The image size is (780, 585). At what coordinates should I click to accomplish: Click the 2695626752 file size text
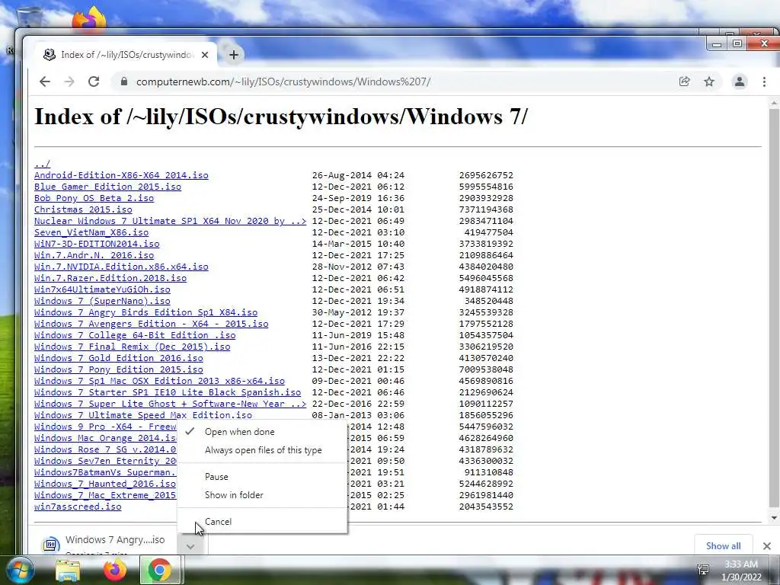tap(486, 175)
